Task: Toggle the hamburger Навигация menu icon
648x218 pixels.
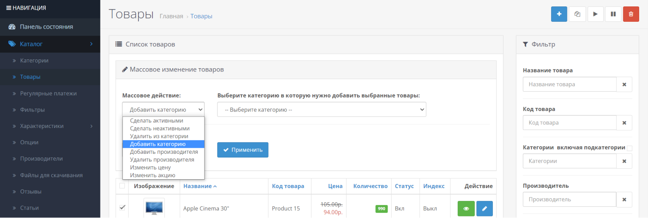Action: (x=9, y=8)
